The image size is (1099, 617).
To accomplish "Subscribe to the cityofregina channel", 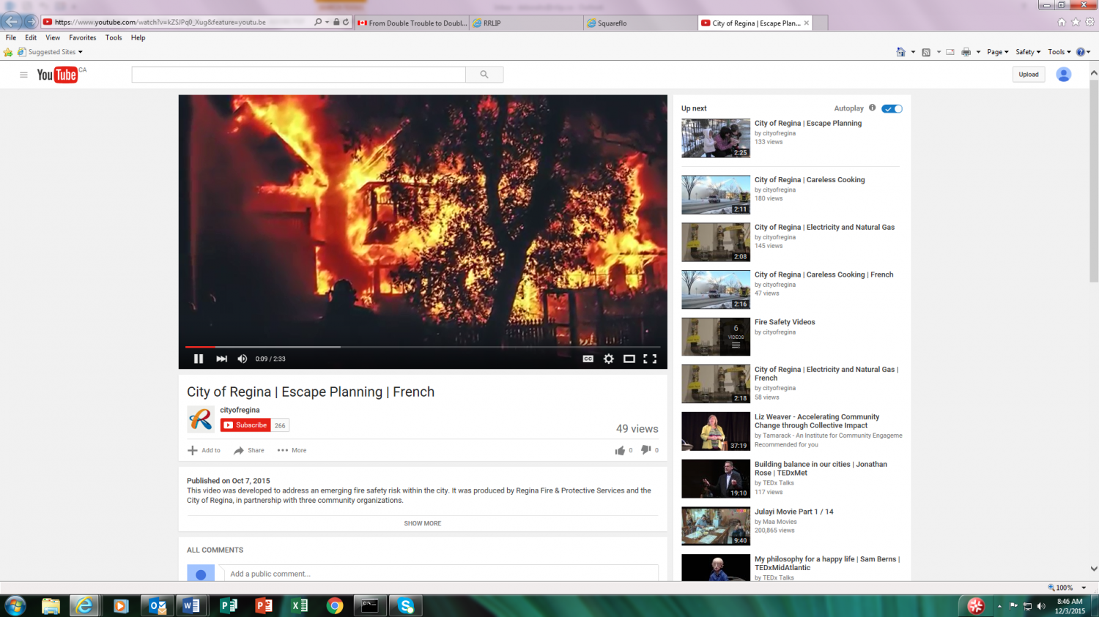I will pos(245,425).
